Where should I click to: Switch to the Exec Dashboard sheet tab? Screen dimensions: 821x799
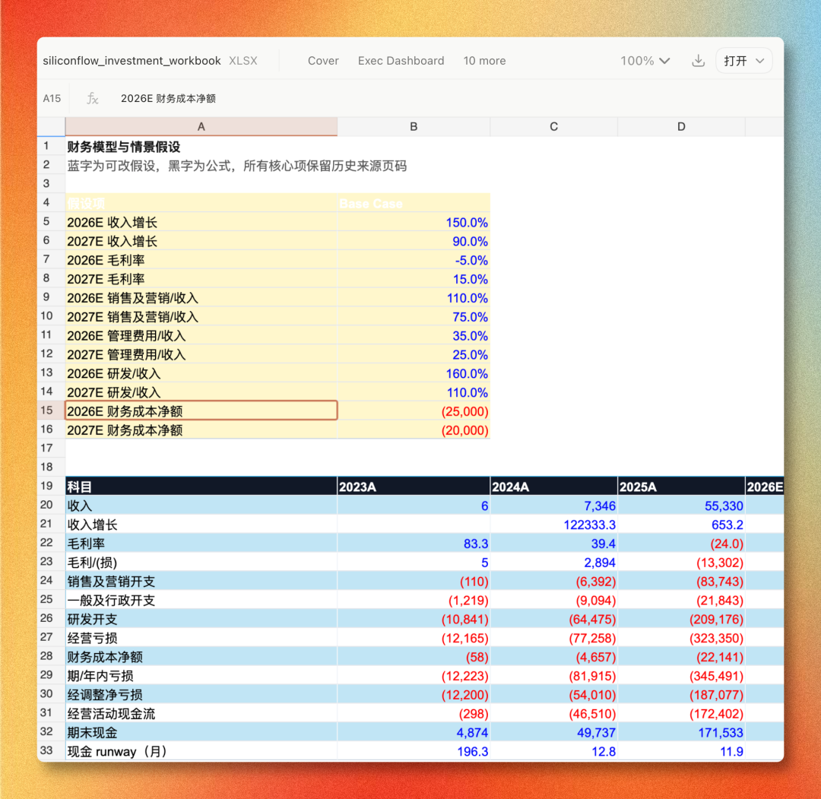click(x=401, y=61)
